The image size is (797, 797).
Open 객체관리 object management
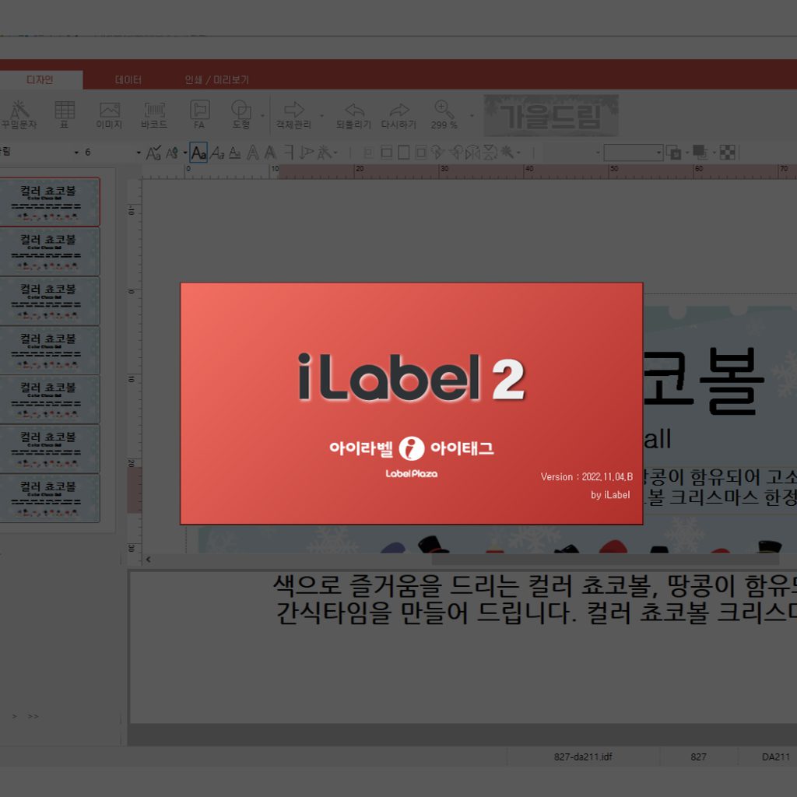point(293,115)
